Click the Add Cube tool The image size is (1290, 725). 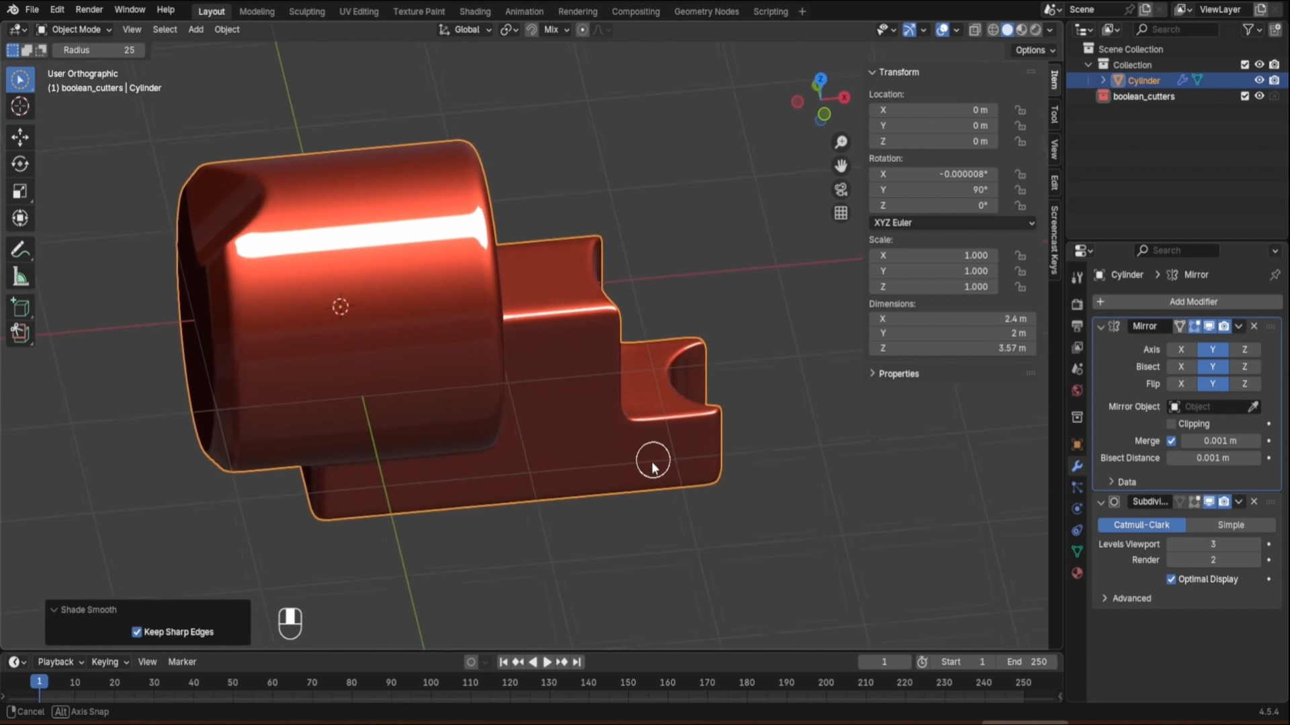coord(19,307)
